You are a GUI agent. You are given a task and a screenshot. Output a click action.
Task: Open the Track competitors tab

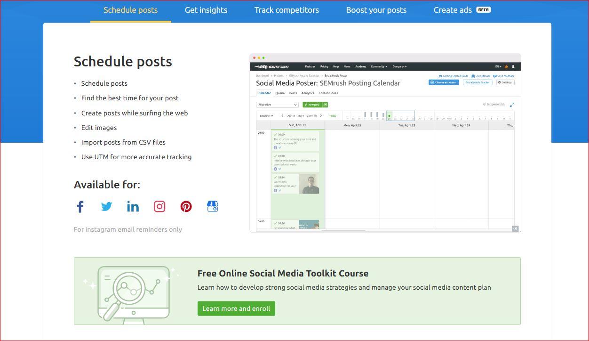click(287, 10)
